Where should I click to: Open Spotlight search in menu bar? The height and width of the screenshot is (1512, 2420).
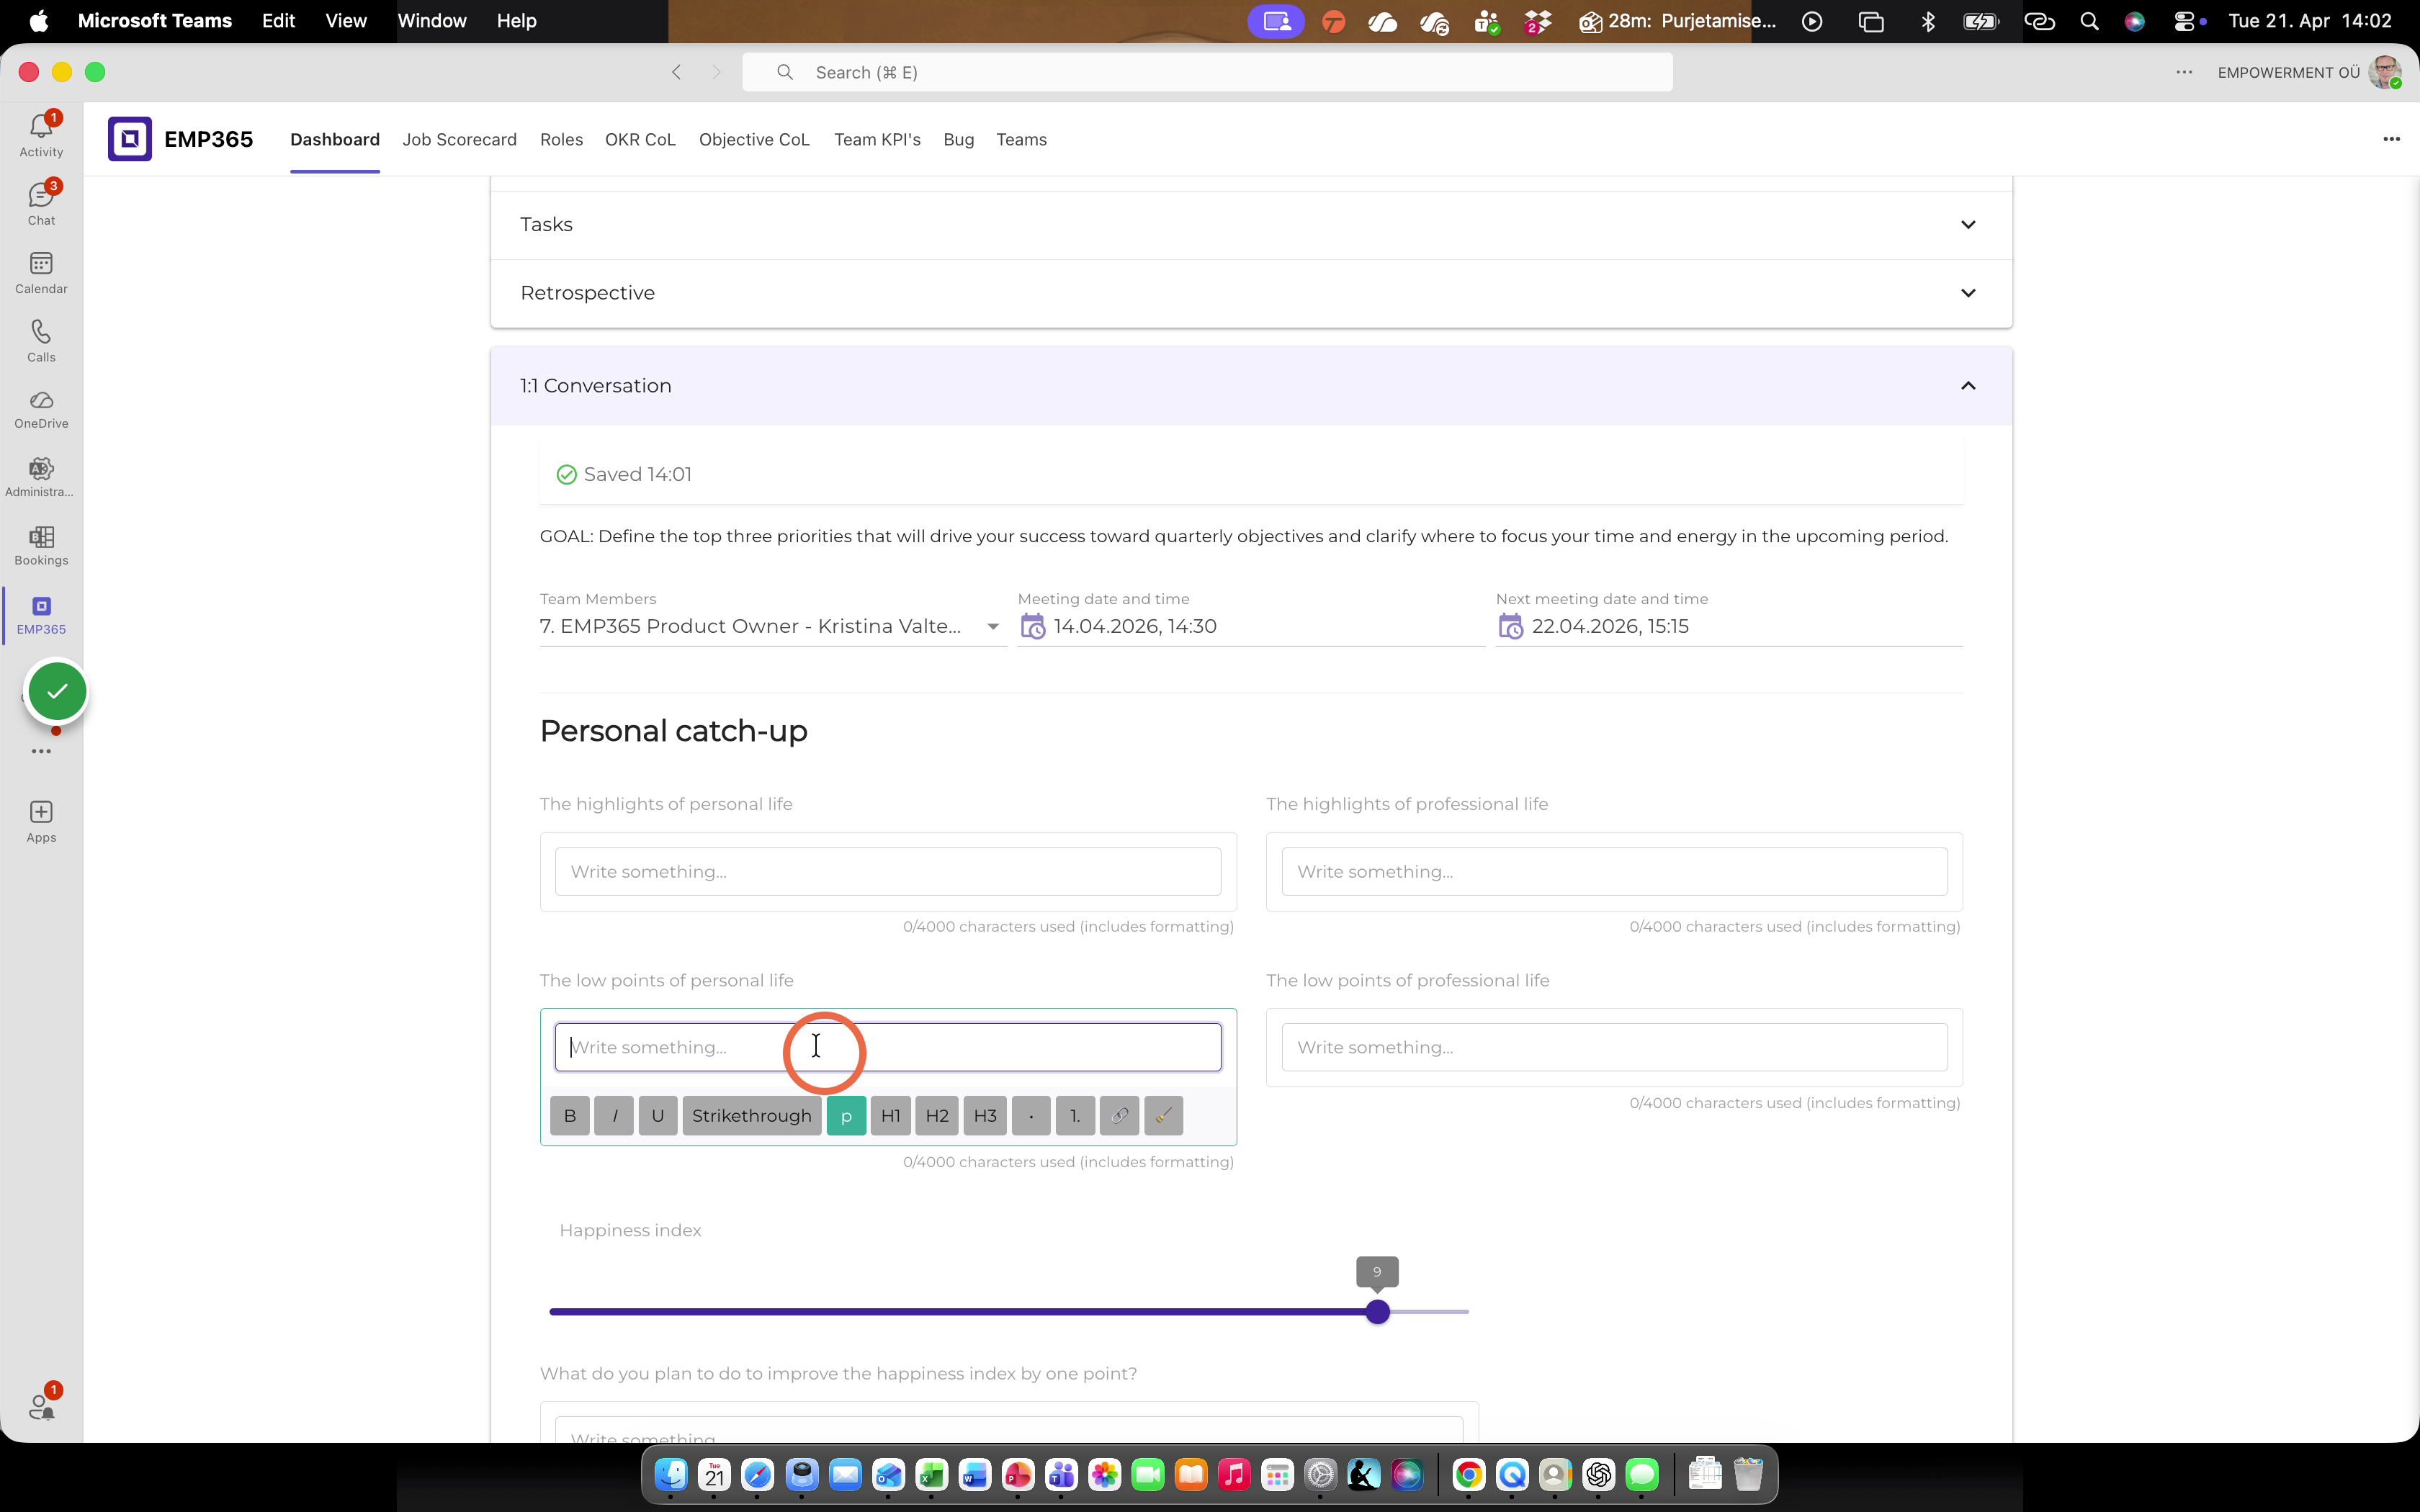[2089, 21]
